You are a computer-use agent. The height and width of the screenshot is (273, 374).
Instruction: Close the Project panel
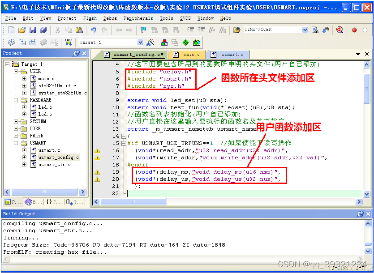coord(84,53)
